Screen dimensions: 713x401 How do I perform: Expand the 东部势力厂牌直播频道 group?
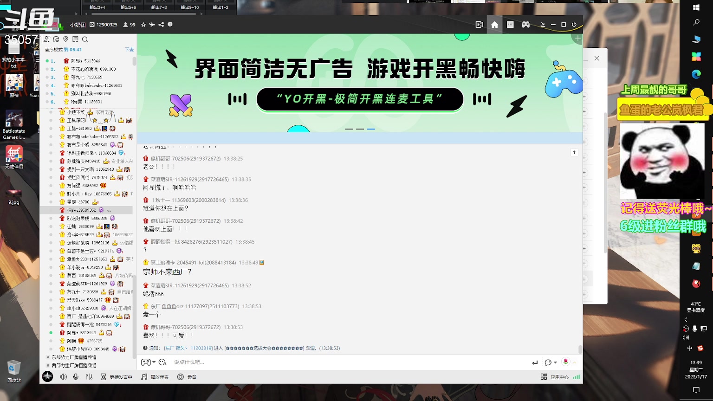click(73, 357)
